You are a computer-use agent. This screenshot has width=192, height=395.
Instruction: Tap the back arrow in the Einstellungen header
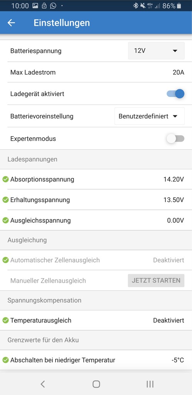(x=11, y=23)
